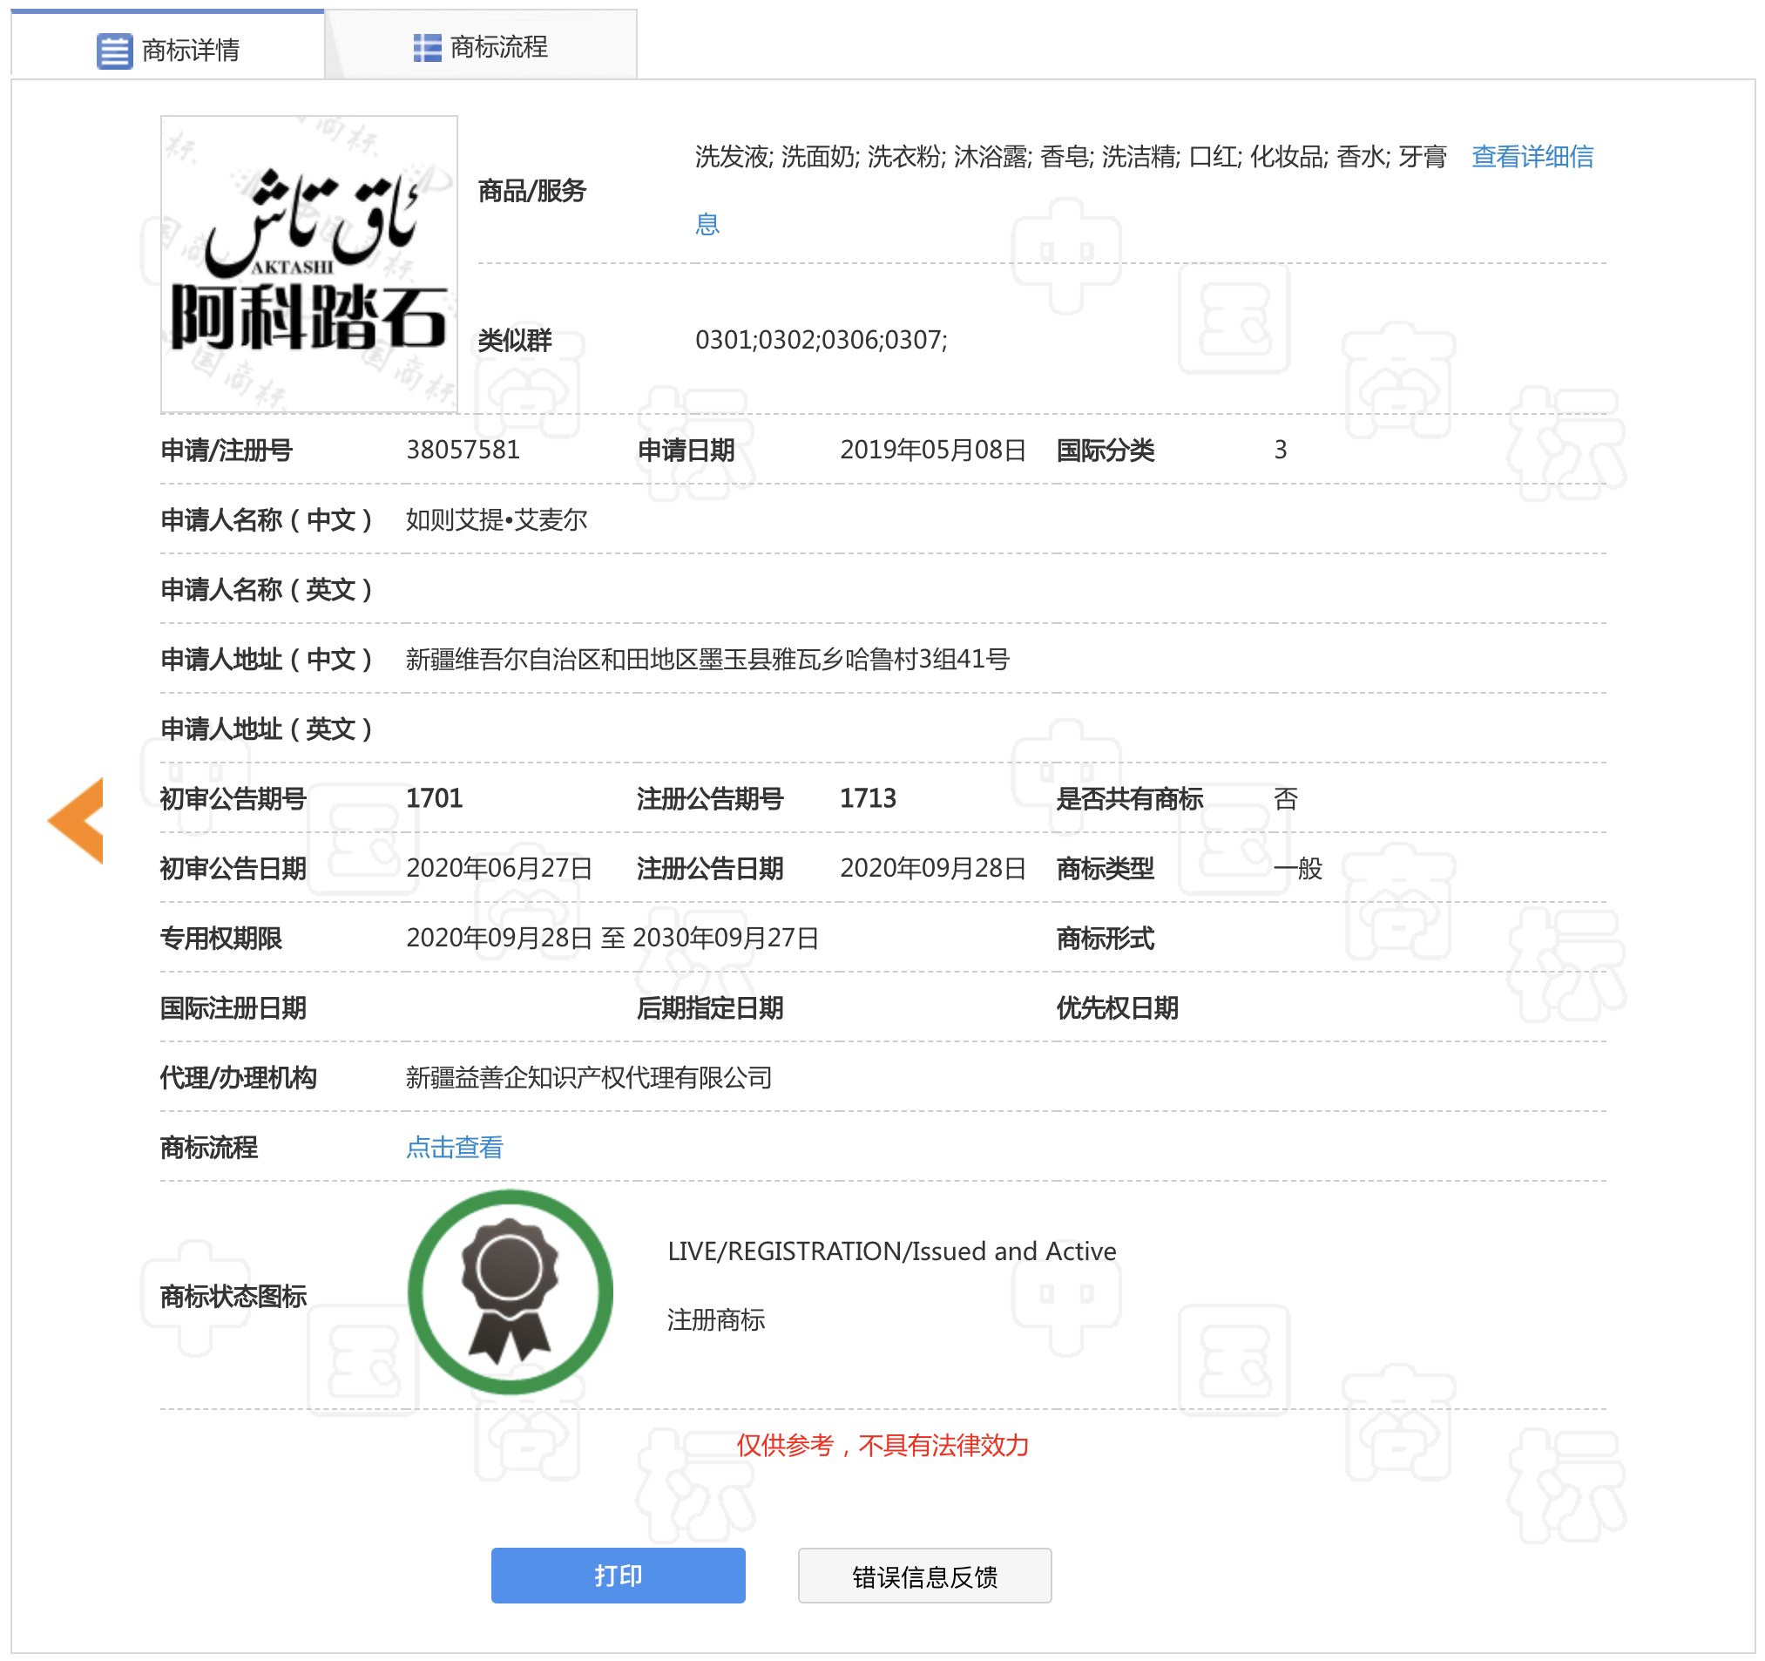Click the orange left arrow
This screenshot has height=1661, width=1765.
tap(77, 821)
